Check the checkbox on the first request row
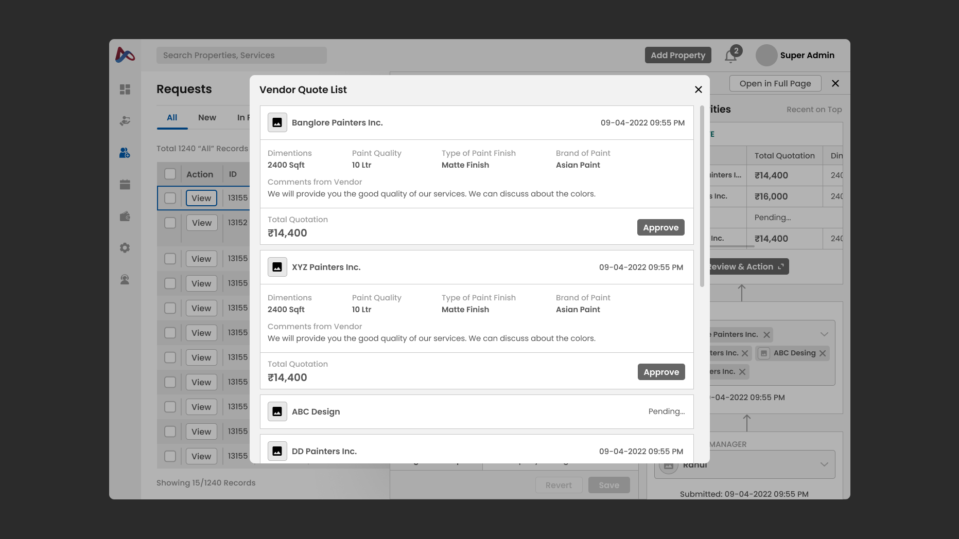Screen dimensions: 959x539 coord(170,198)
